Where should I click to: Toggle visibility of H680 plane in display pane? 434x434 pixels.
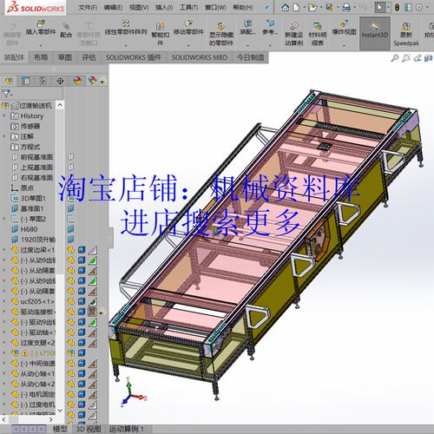[x=70, y=229]
